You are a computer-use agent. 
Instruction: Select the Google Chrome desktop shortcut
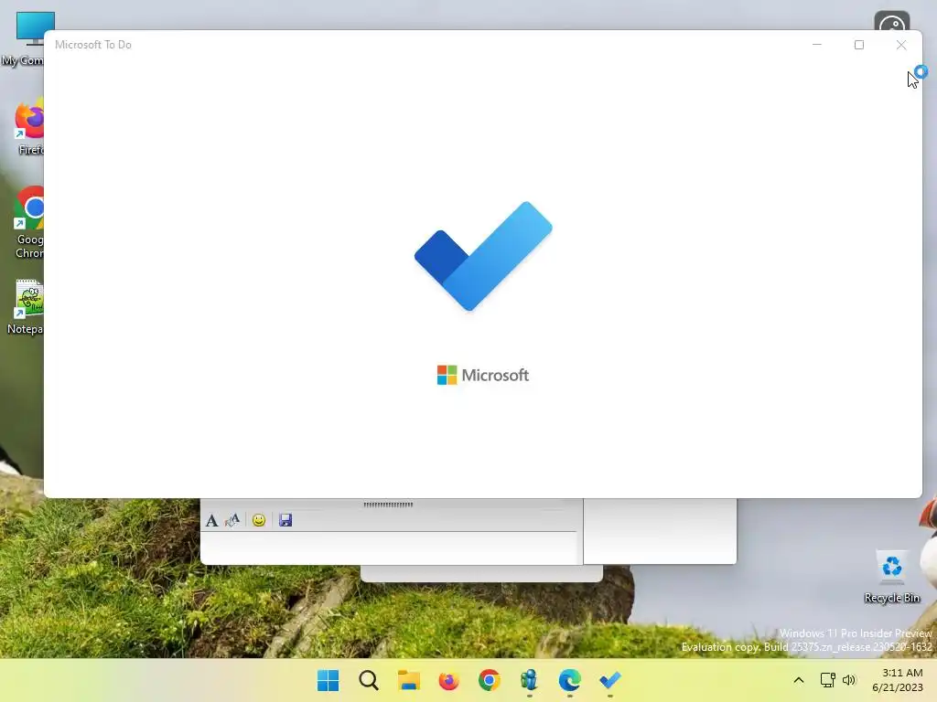pos(28,222)
